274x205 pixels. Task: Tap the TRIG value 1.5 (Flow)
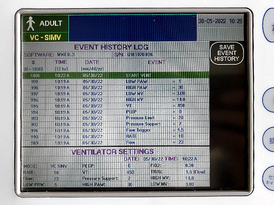point(195,172)
